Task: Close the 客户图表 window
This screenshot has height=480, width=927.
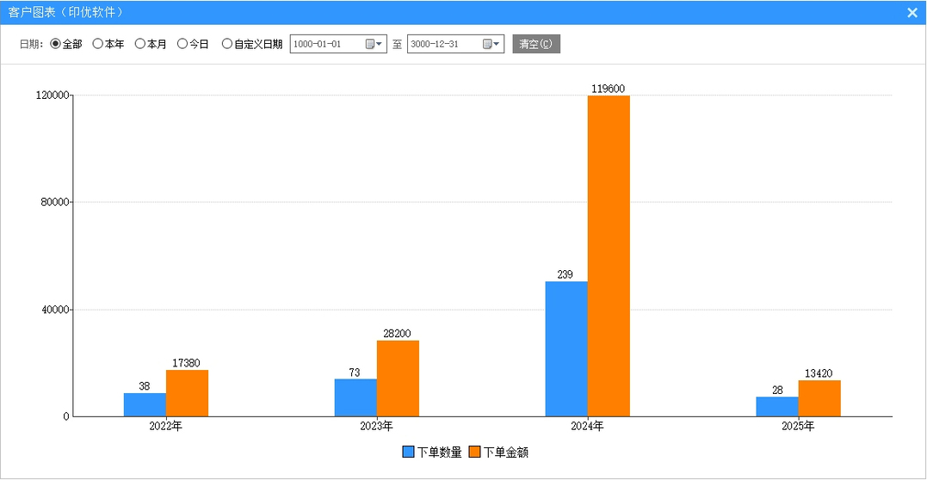Action: 912,12
